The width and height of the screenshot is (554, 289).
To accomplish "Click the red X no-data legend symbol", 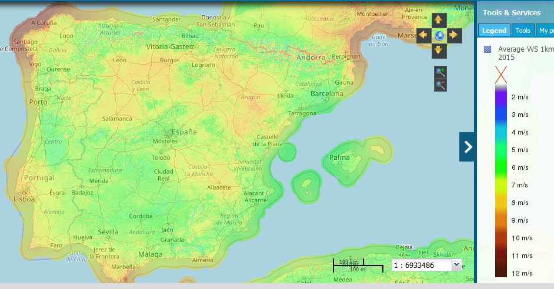I will pos(501,75).
